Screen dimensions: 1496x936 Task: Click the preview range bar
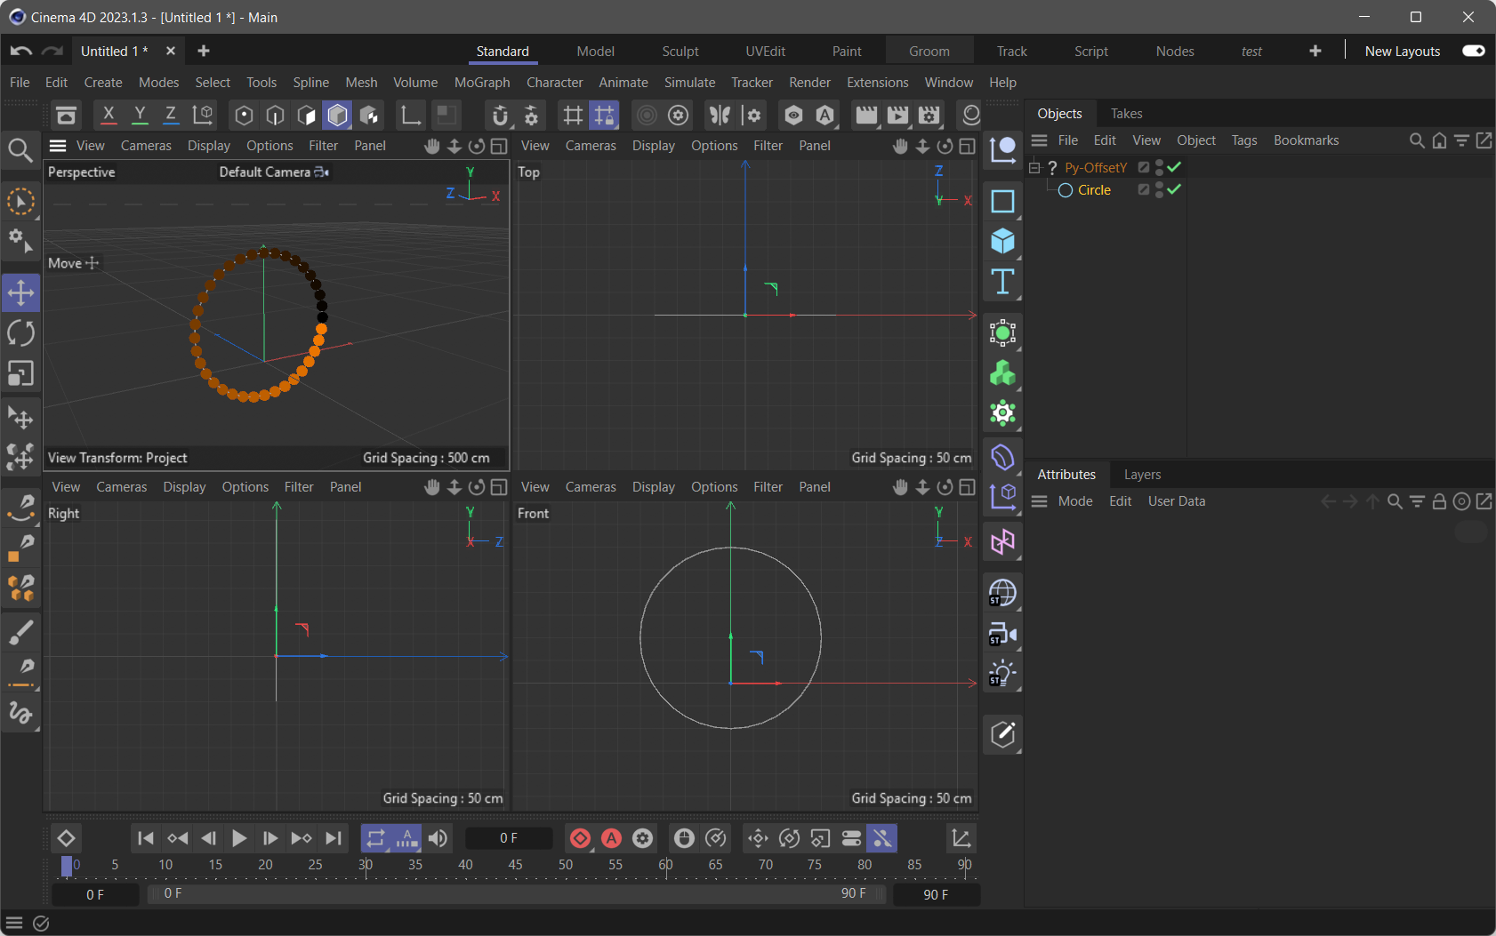[x=516, y=893]
